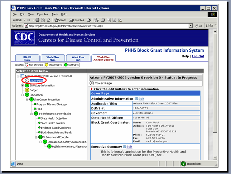
Task: Open the View menu
Action: [31, 14]
